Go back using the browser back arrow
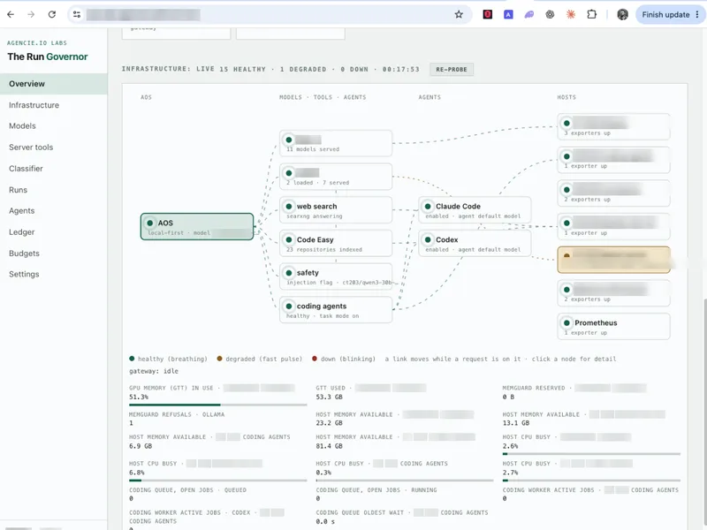This screenshot has width=707, height=530. [x=11, y=14]
